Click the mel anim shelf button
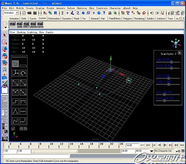186x164 pixels. (x=19, y=25)
